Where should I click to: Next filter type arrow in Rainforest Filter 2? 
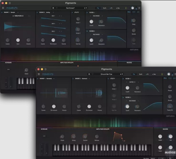pos(102,35)
